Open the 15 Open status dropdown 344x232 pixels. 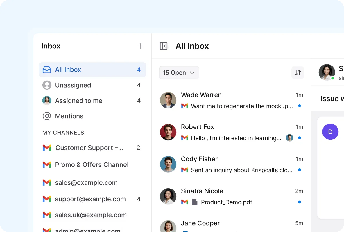pos(179,72)
